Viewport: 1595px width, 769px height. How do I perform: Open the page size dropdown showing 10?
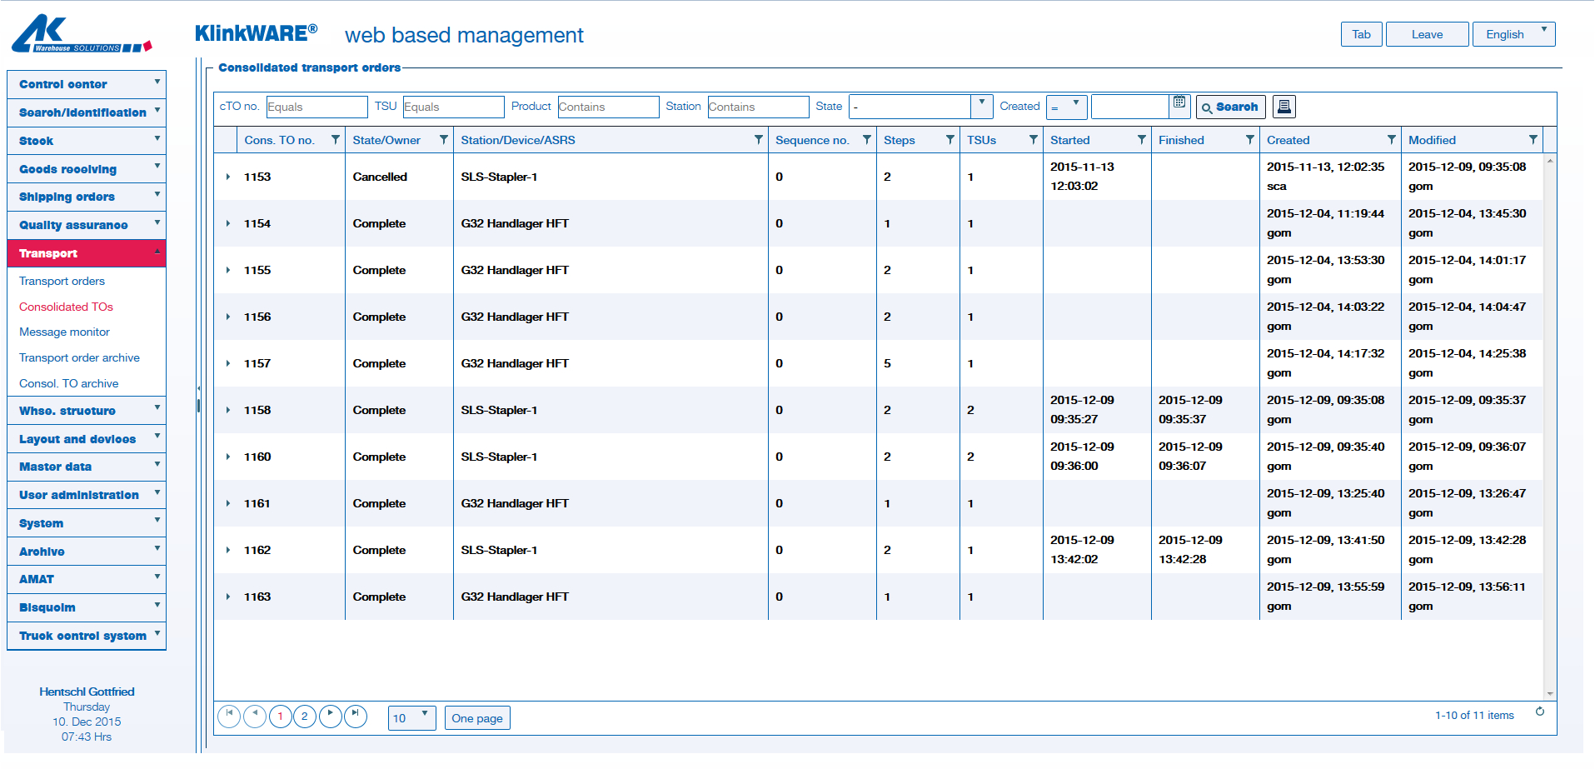[x=412, y=717]
